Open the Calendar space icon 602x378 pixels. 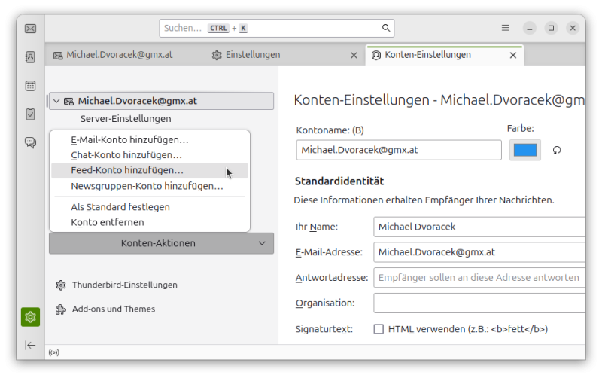click(x=30, y=86)
